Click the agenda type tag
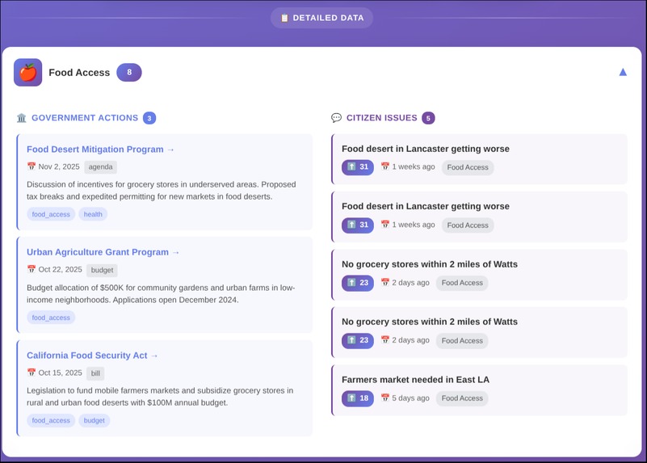 101,167
